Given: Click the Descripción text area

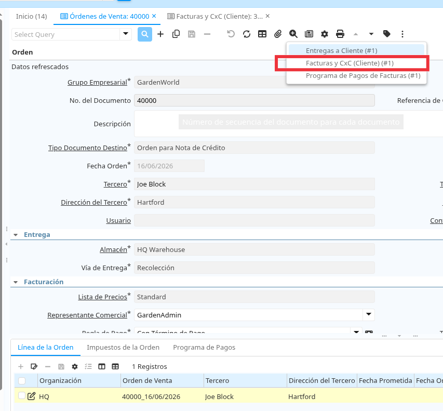Looking at the screenshot, I should click(x=288, y=124).
